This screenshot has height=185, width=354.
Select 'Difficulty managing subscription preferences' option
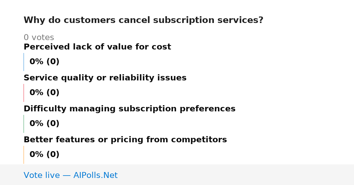130,109
